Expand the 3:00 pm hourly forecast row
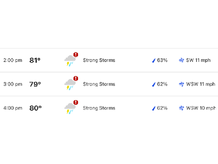This screenshot has width=218, height=164. [109, 84]
